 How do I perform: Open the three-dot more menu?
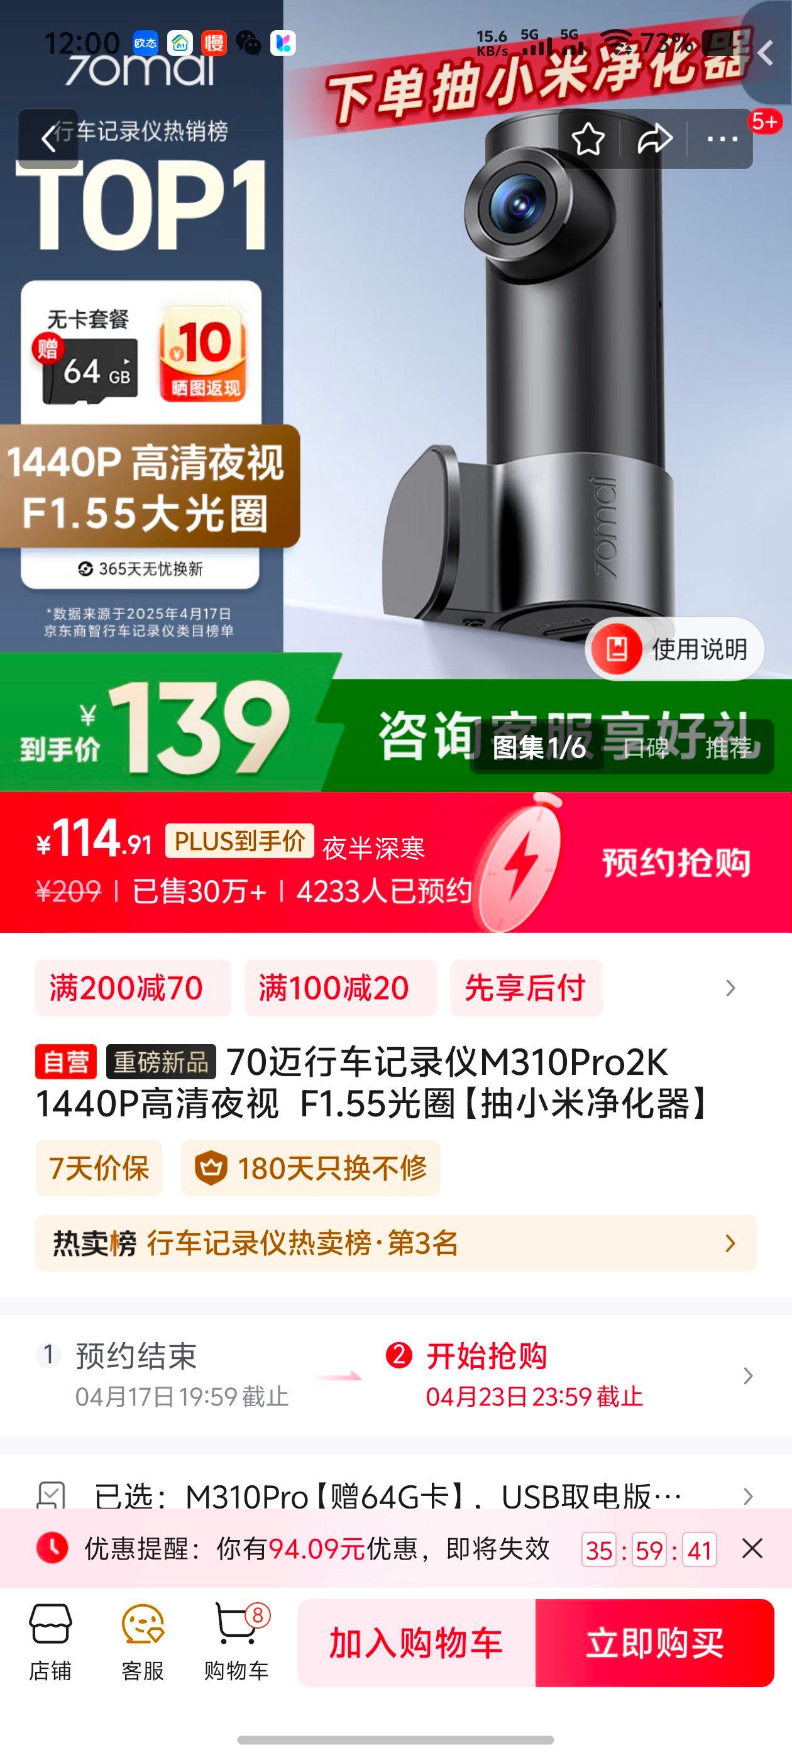[722, 140]
